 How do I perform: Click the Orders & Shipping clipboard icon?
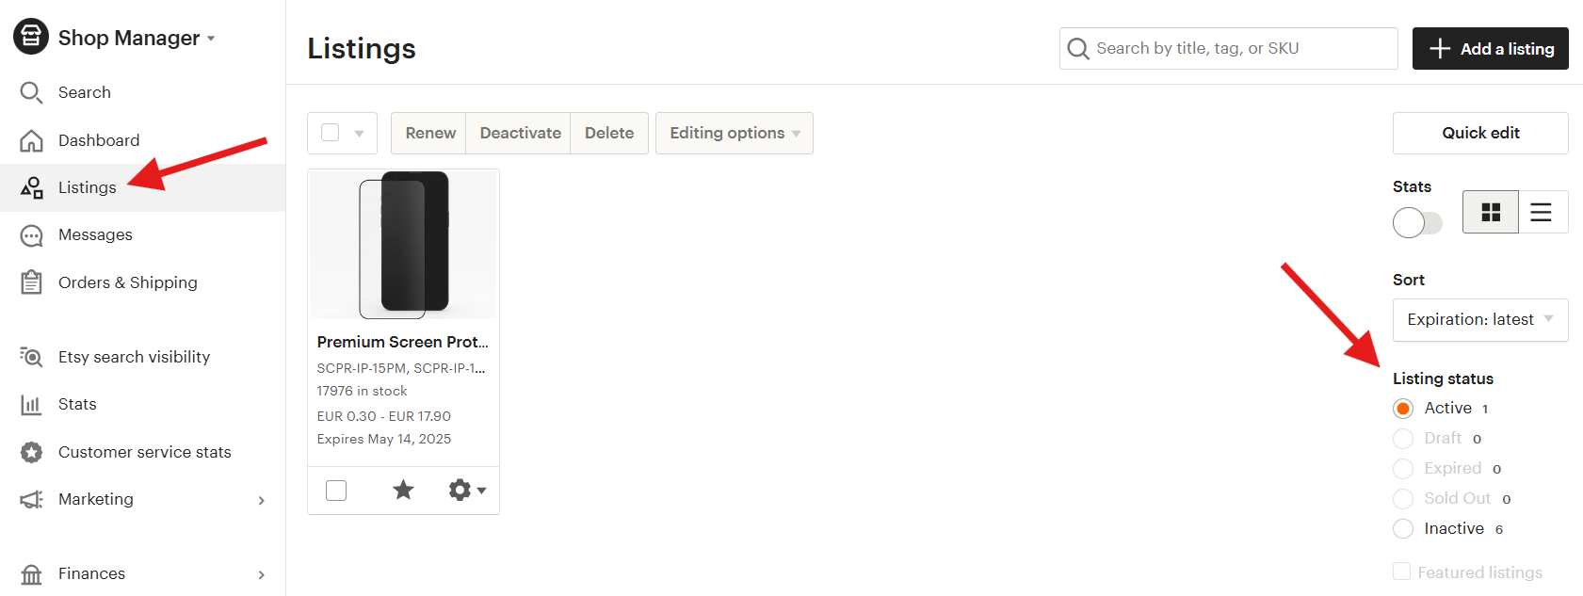tap(31, 282)
